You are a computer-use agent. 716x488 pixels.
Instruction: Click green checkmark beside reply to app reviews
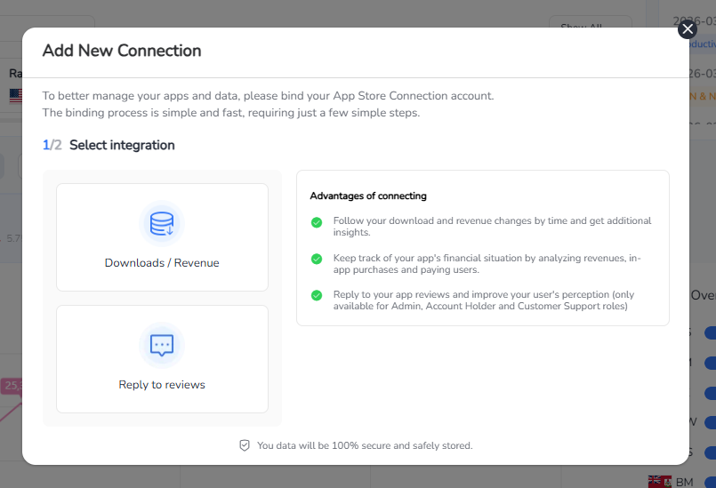coord(317,295)
